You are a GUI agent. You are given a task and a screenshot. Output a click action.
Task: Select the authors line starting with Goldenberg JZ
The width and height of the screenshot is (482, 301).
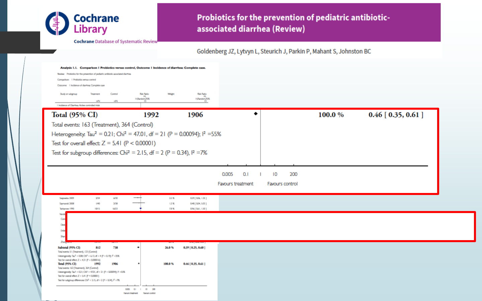(x=284, y=51)
